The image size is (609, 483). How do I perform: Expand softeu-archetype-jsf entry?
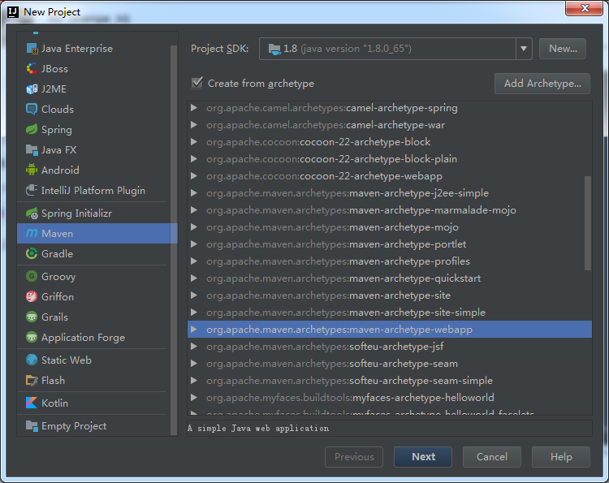[x=194, y=347]
